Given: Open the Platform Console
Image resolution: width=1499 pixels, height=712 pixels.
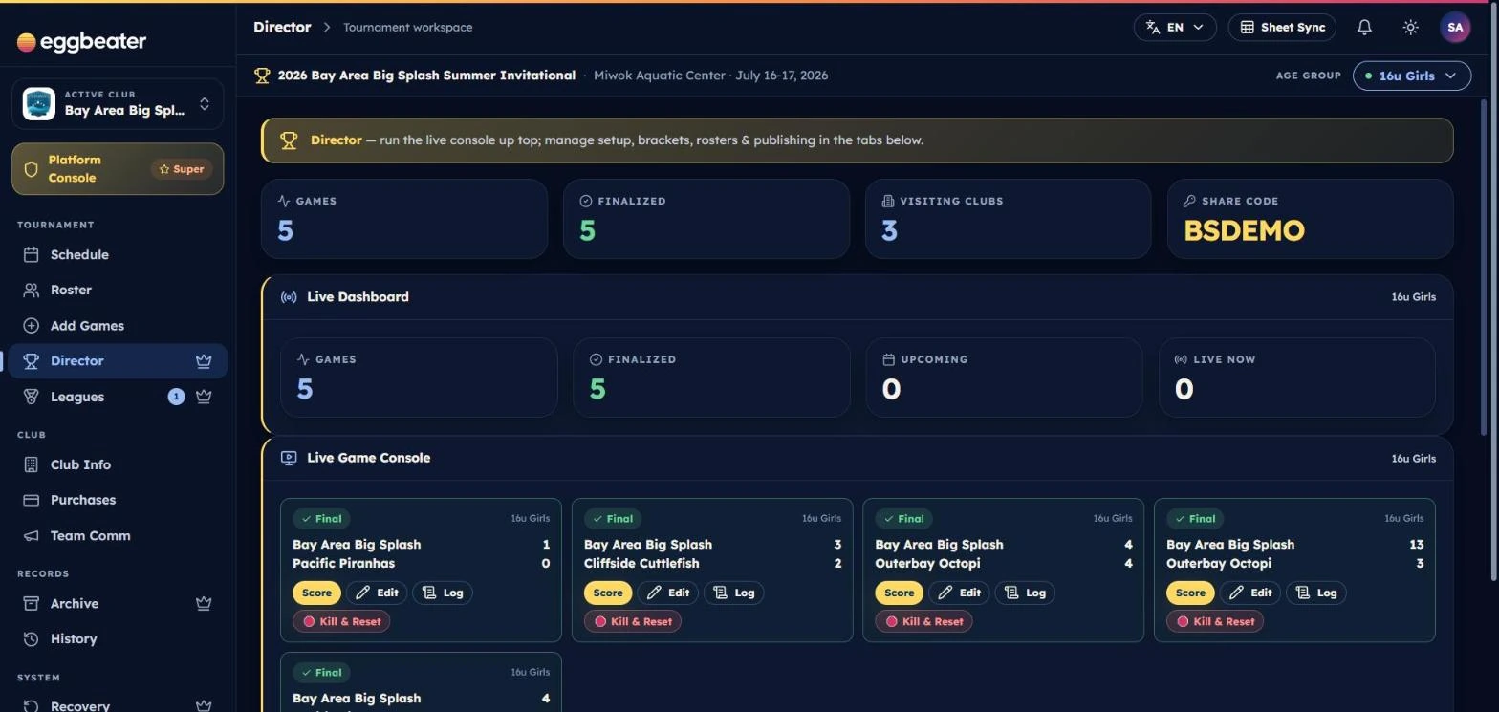Looking at the screenshot, I should click(x=118, y=169).
